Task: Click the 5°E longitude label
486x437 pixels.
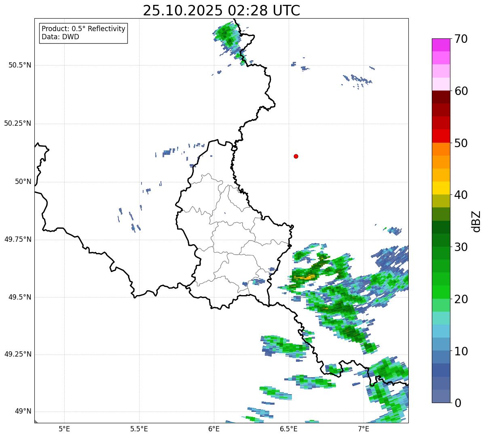Action: pos(64,429)
